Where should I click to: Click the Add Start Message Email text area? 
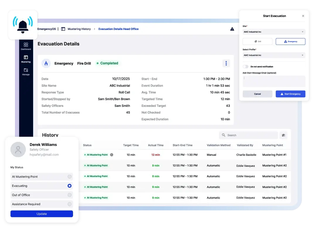tap(274, 81)
